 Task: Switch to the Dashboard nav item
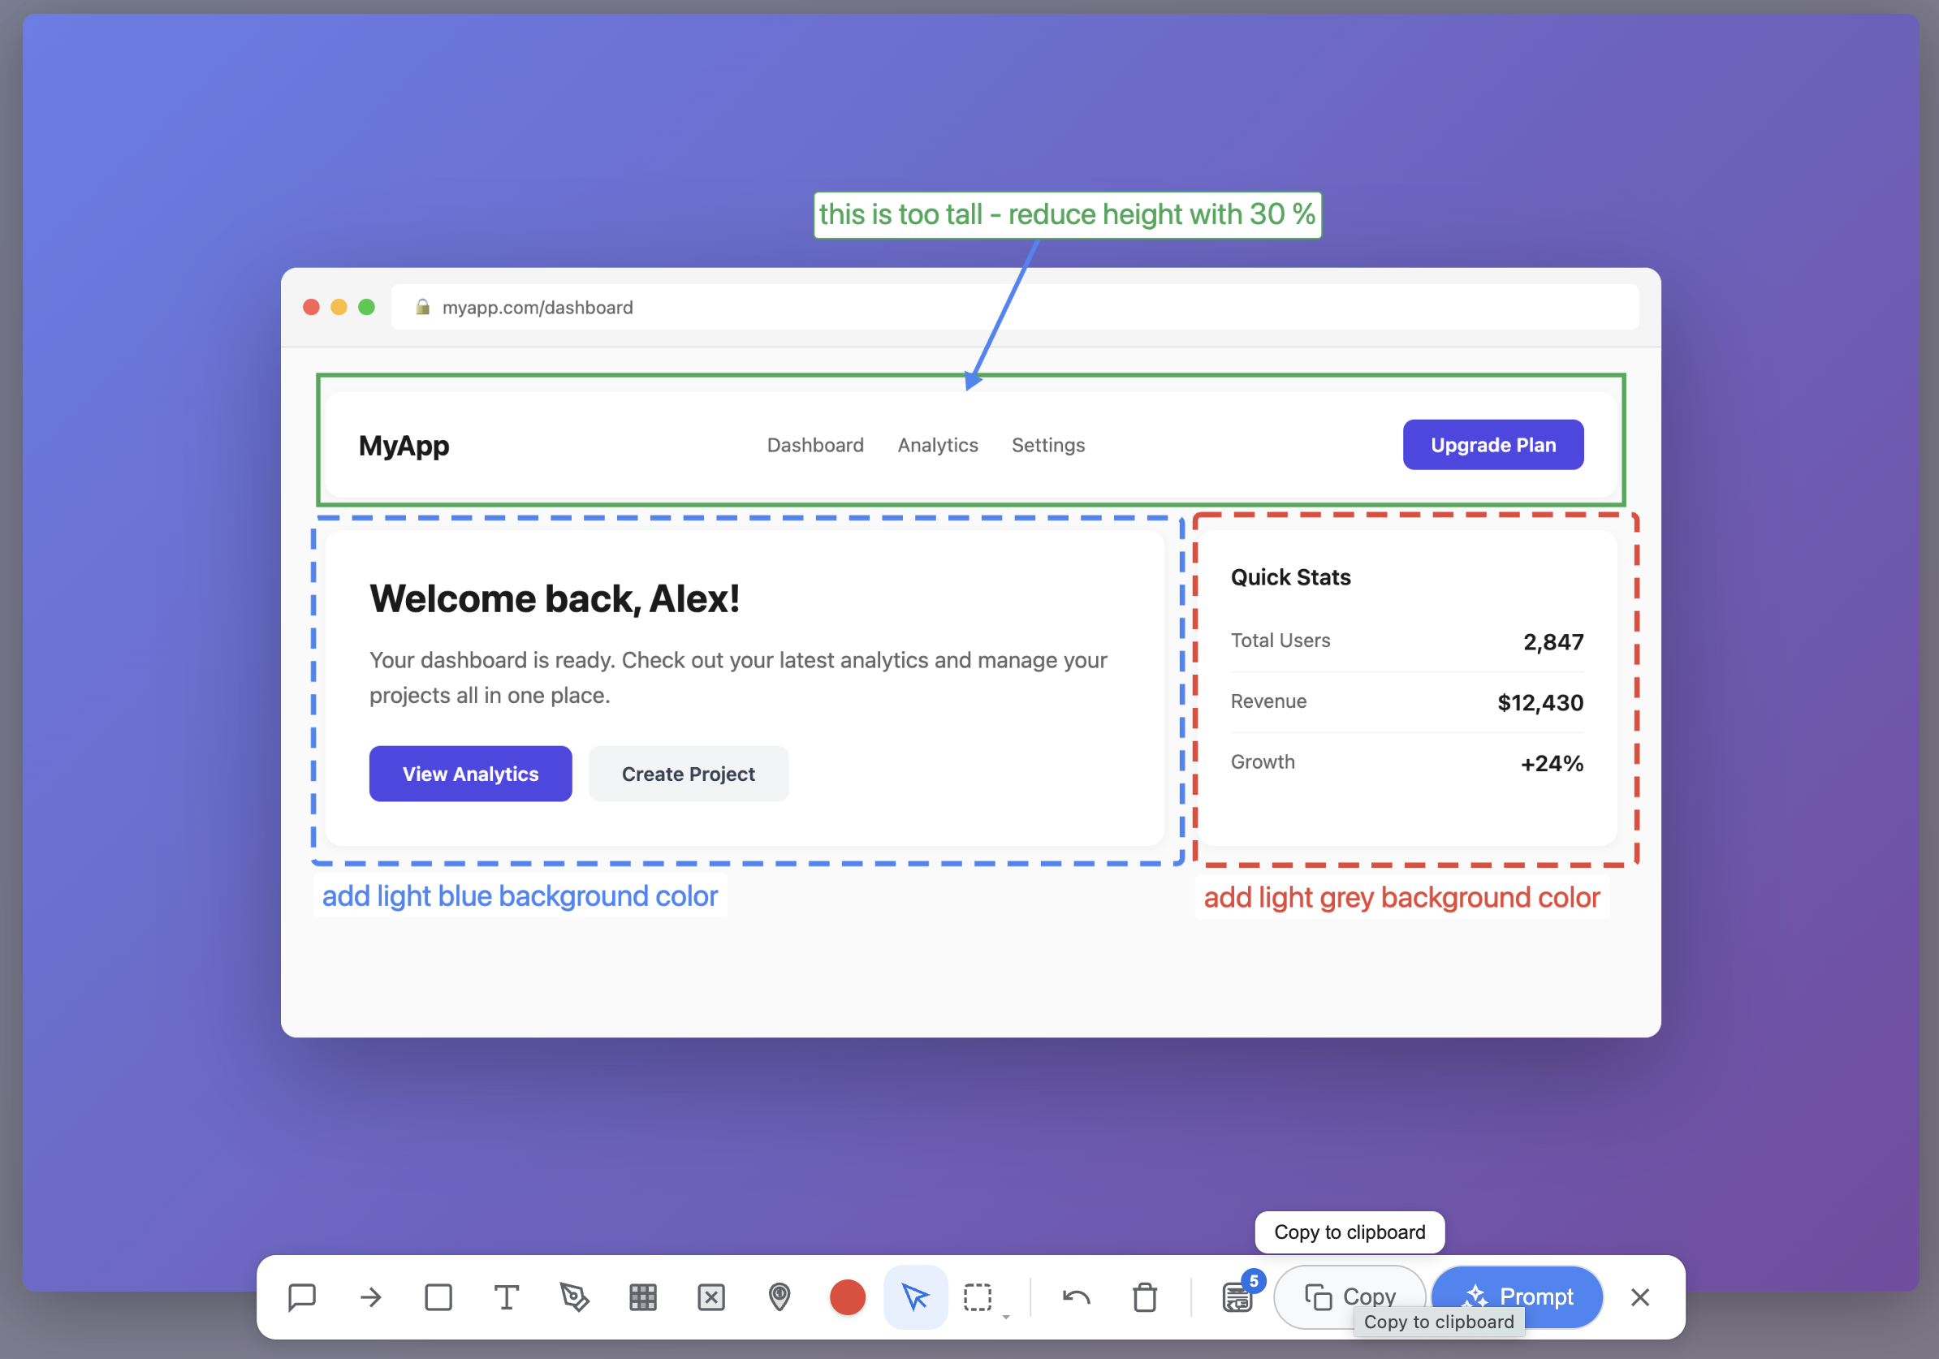point(815,445)
